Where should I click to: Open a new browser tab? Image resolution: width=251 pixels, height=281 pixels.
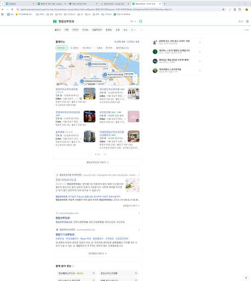pos(165,4)
